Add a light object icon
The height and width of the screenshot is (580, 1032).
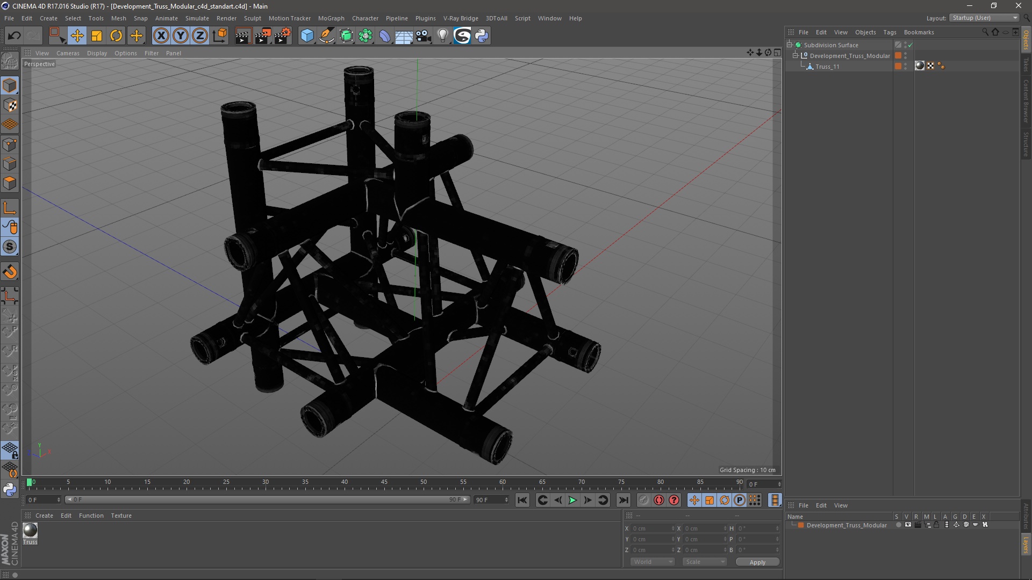(x=442, y=35)
